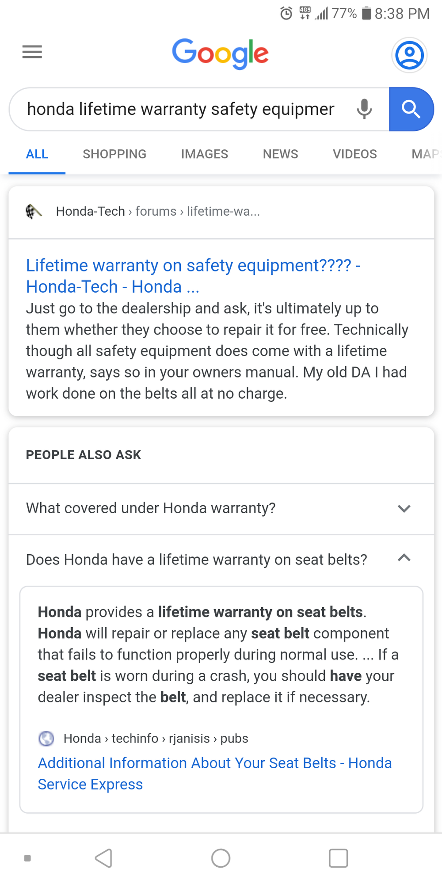Tap the Android back navigation button
The height and width of the screenshot is (884, 442).
click(x=104, y=858)
